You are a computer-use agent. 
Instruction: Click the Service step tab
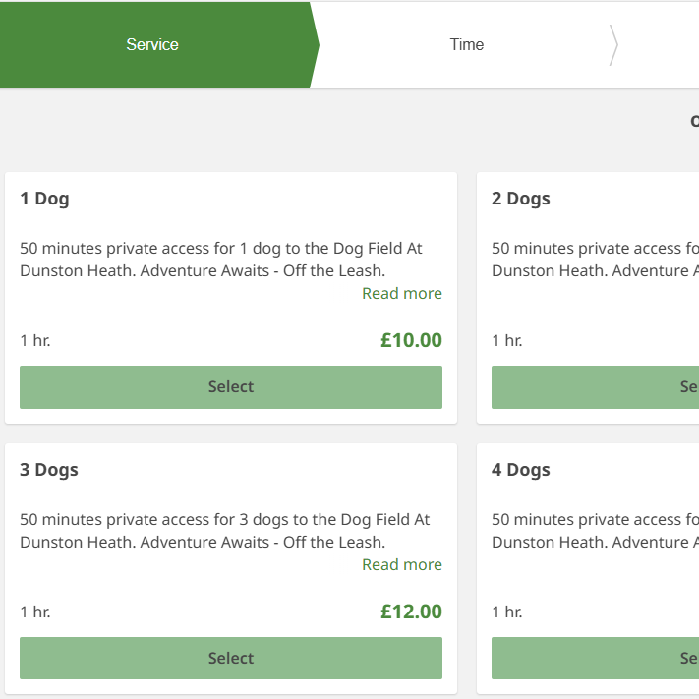pos(154,44)
